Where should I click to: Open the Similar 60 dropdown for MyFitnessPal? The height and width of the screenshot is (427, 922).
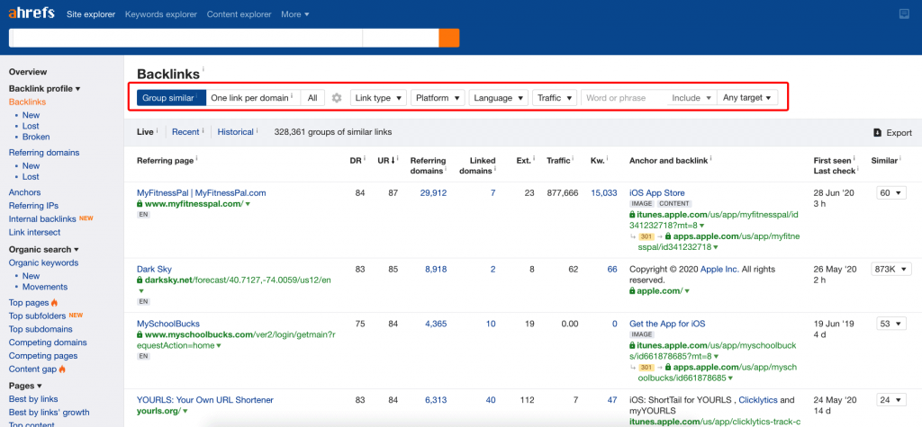click(890, 193)
